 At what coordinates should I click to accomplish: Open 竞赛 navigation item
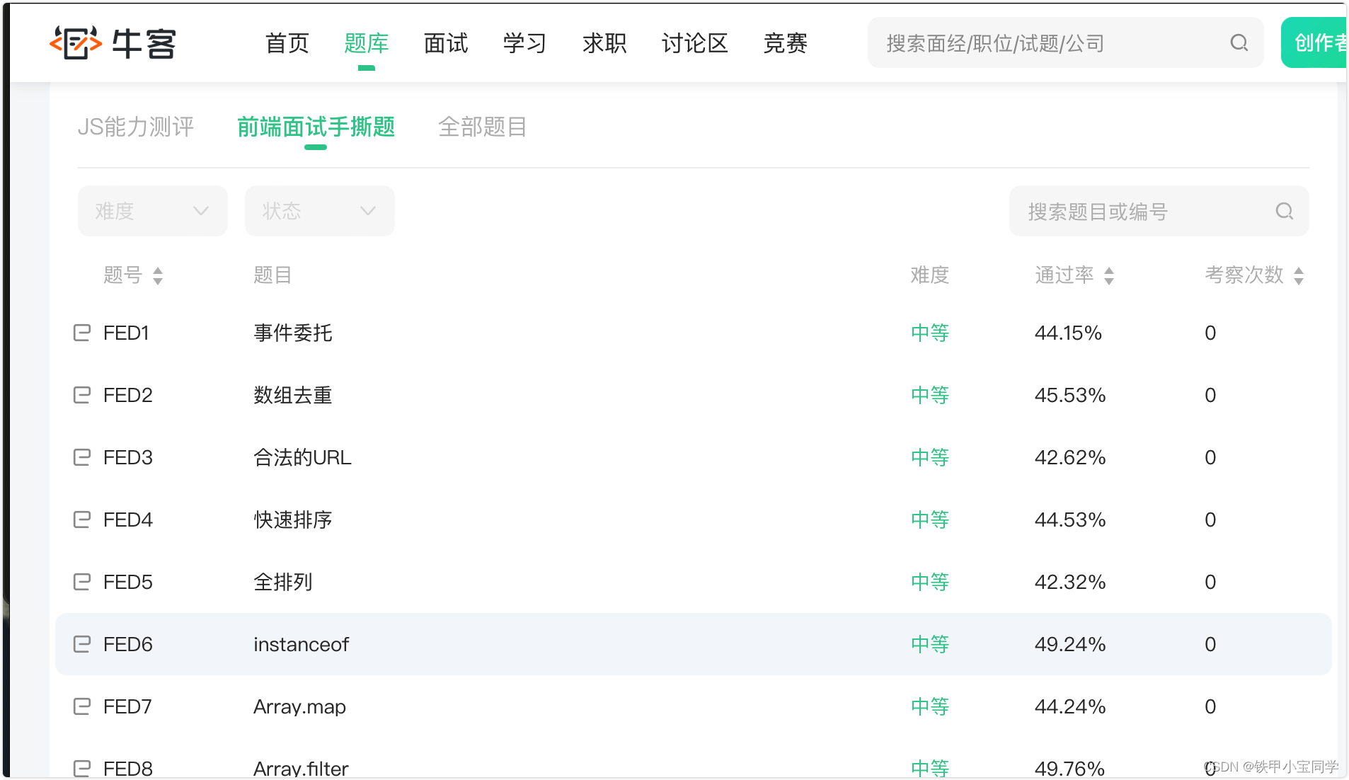click(x=786, y=43)
